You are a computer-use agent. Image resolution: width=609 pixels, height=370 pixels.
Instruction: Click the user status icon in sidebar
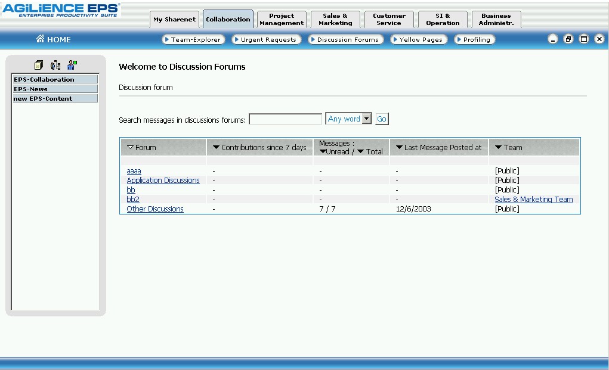(x=72, y=65)
